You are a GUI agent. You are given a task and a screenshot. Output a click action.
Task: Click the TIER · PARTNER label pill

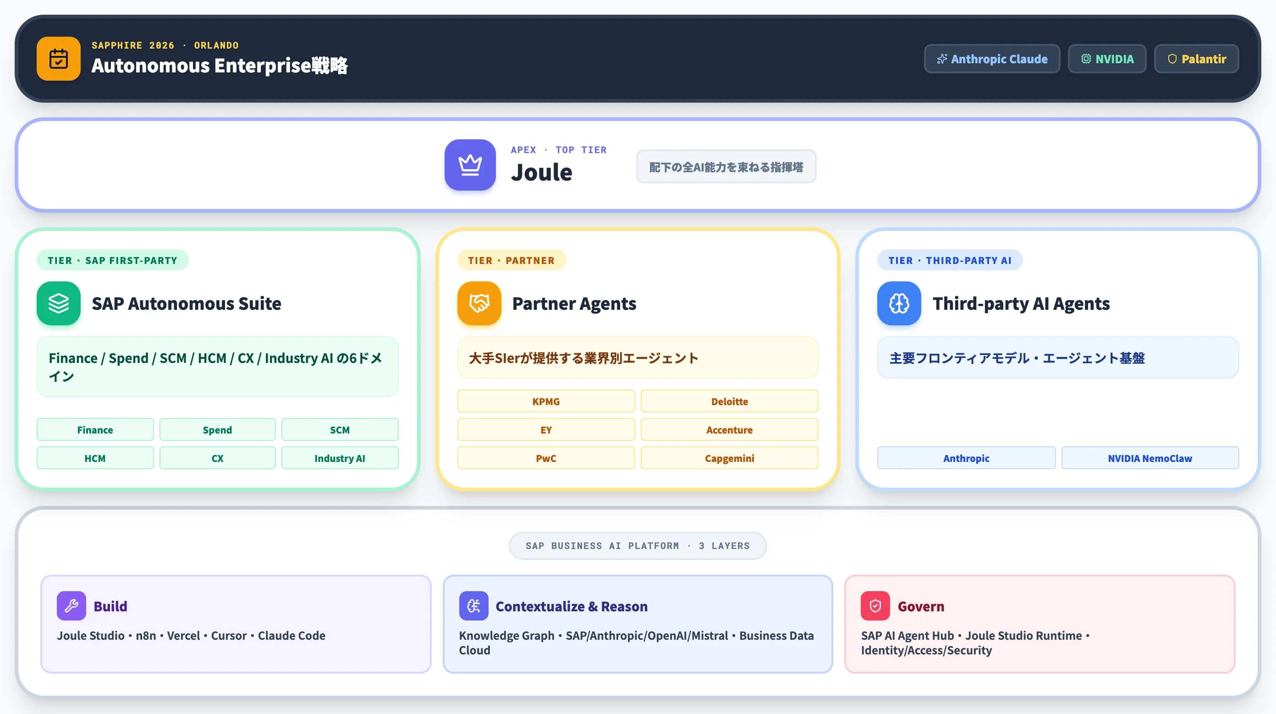(x=511, y=260)
